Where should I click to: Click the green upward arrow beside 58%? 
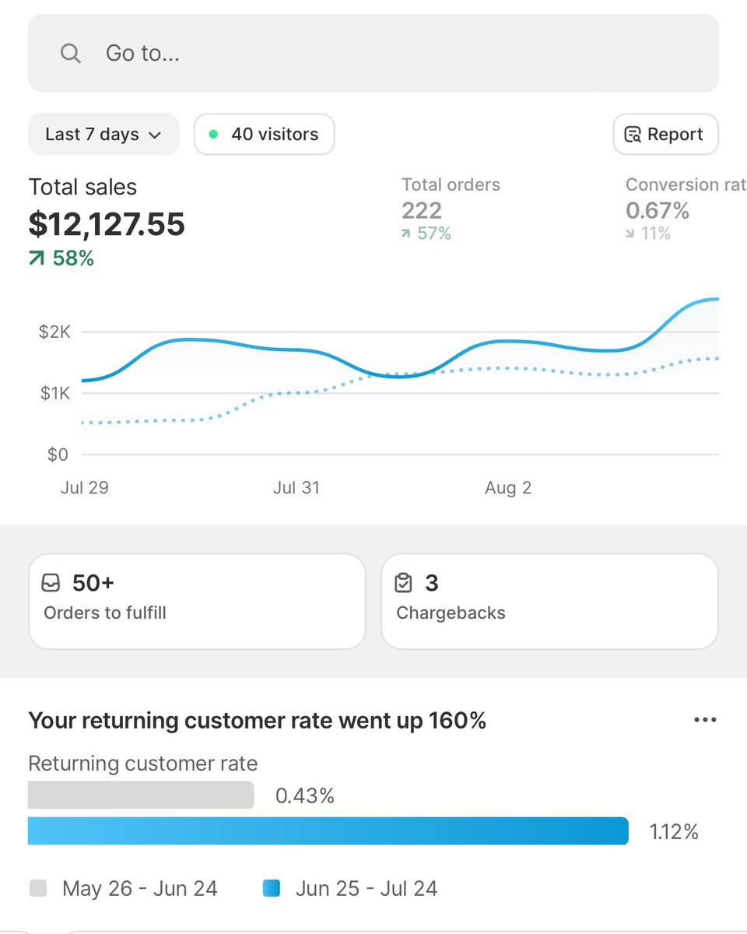34,257
